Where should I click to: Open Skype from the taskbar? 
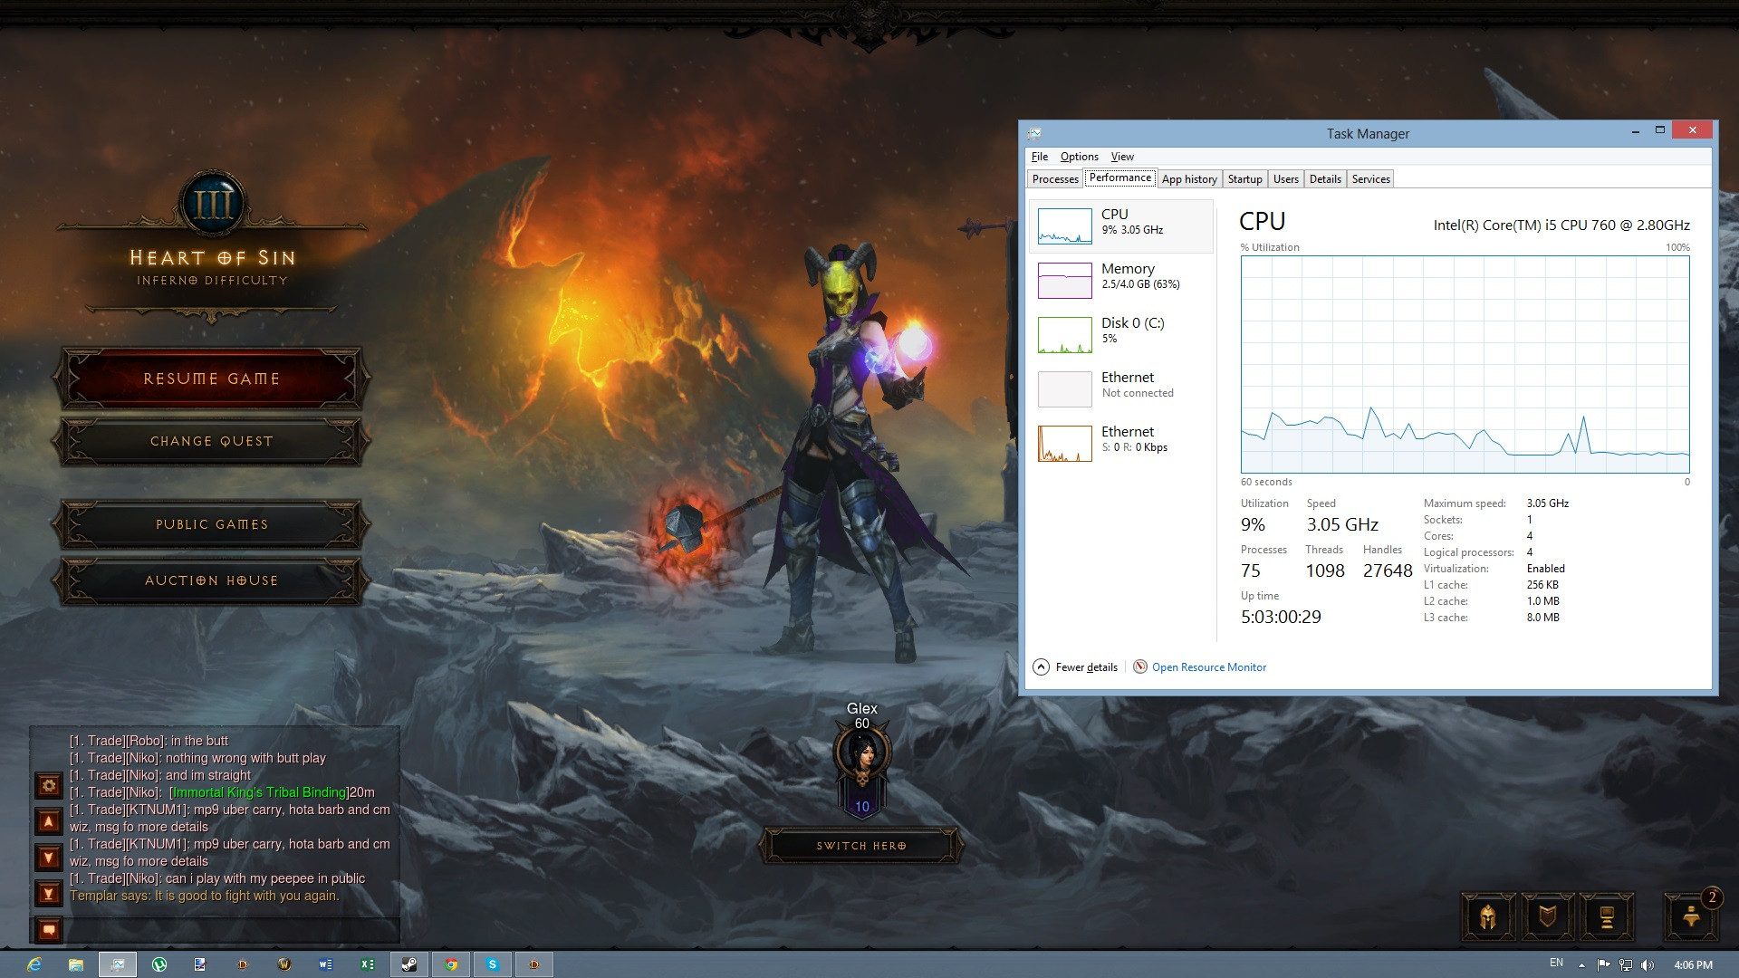[x=493, y=964]
